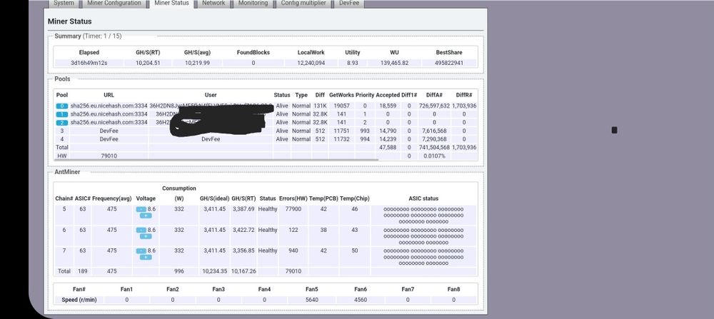Click pool 0 DiffA# value 726,597,632
This screenshot has height=319, width=714.
click(x=434, y=106)
